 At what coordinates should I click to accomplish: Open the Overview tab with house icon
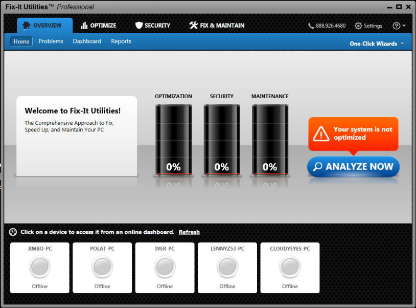(44, 26)
